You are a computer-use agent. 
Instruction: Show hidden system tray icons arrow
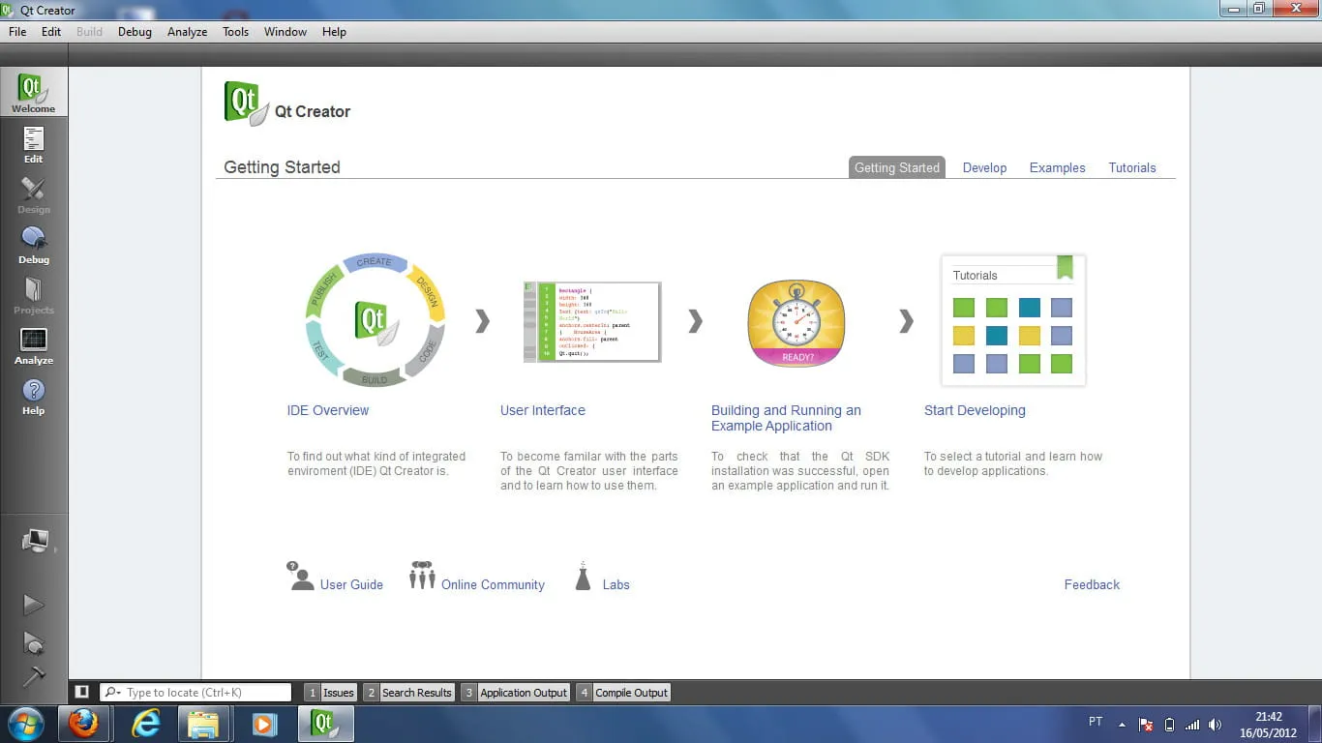click(x=1123, y=725)
